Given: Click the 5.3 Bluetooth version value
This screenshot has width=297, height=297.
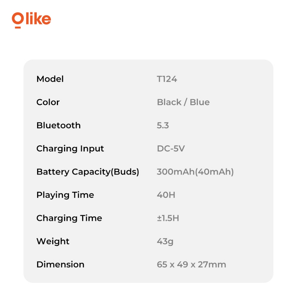Looking at the screenshot, I should [163, 125].
